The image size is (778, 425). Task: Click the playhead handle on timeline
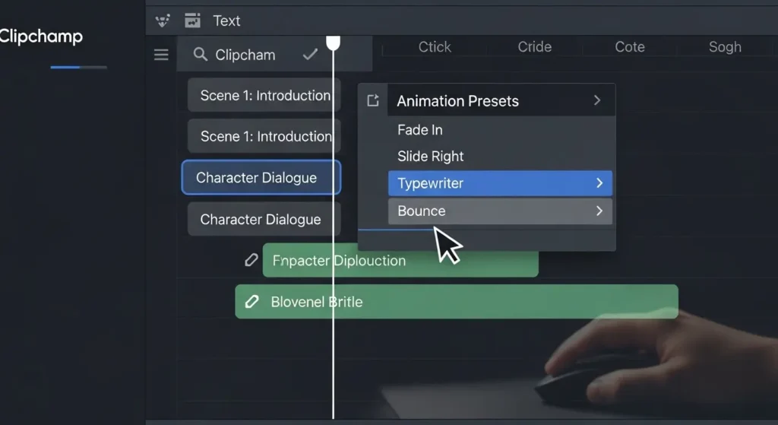pyautogui.click(x=333, y=43)
